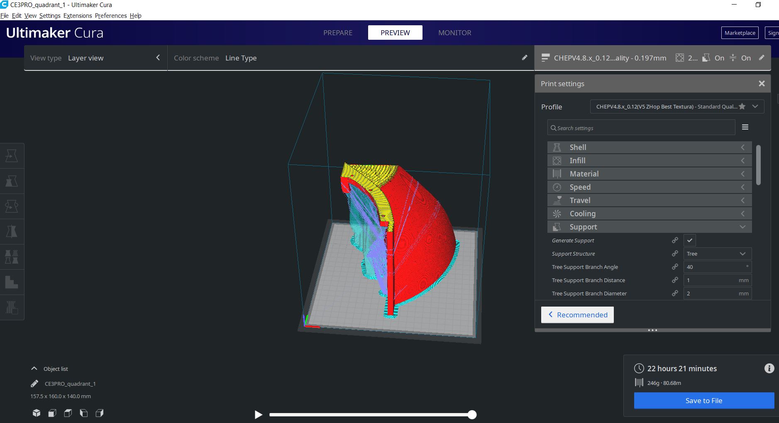The width and height of the screenshot is (779, 423).
Task: Expand the Cooling settings category
Action: (x=650, y=213)
